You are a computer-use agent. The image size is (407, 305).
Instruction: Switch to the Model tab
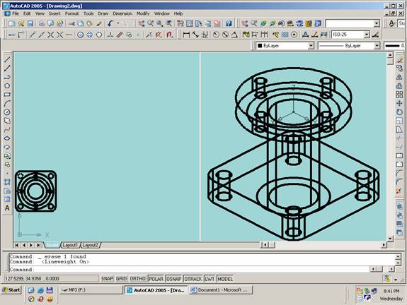pyautogui.click(x=52, y=245)
